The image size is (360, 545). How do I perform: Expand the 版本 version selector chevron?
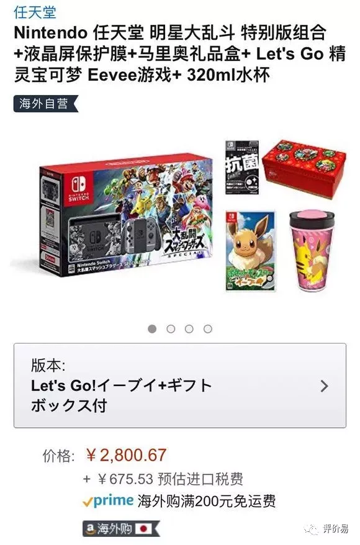tap(324, 386)
